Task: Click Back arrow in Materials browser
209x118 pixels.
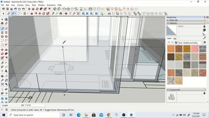Action: [169, 42]
